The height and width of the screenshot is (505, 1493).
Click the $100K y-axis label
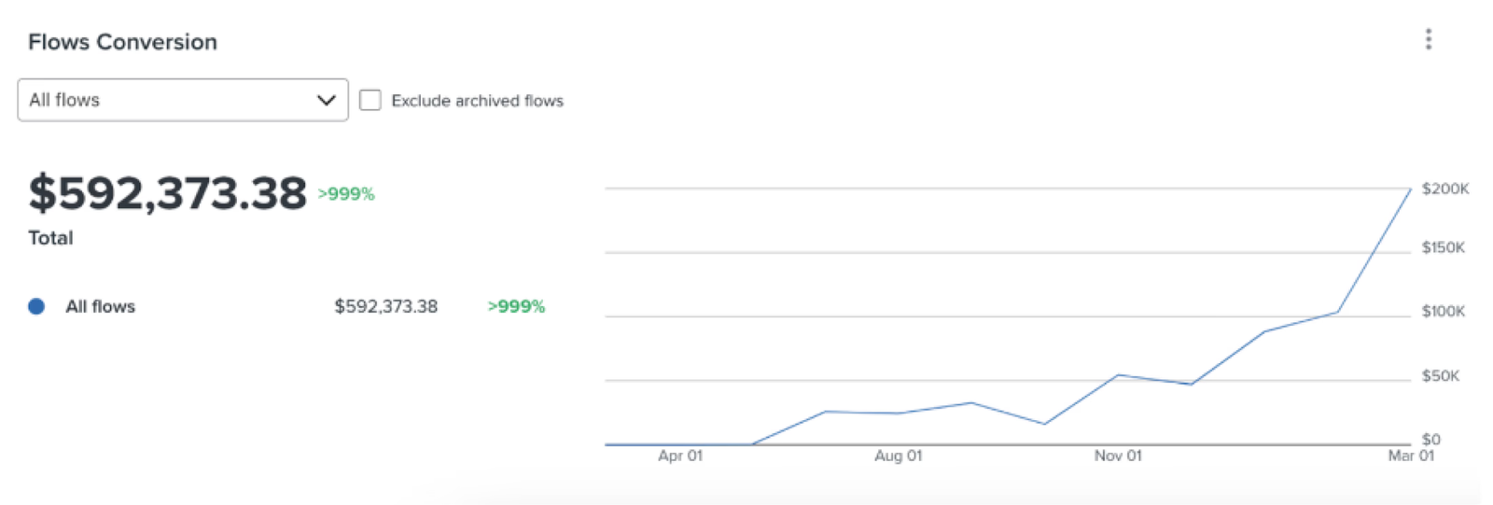point(1443,311)
